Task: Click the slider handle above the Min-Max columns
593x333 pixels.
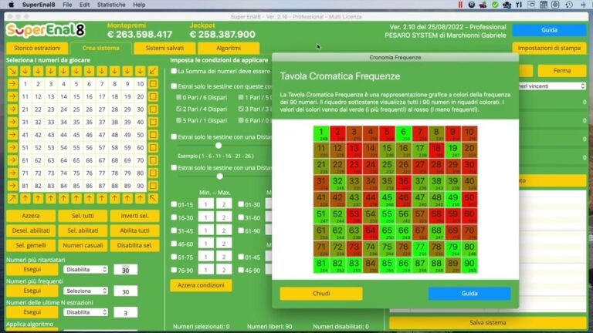Action: (x=220, y=177)
